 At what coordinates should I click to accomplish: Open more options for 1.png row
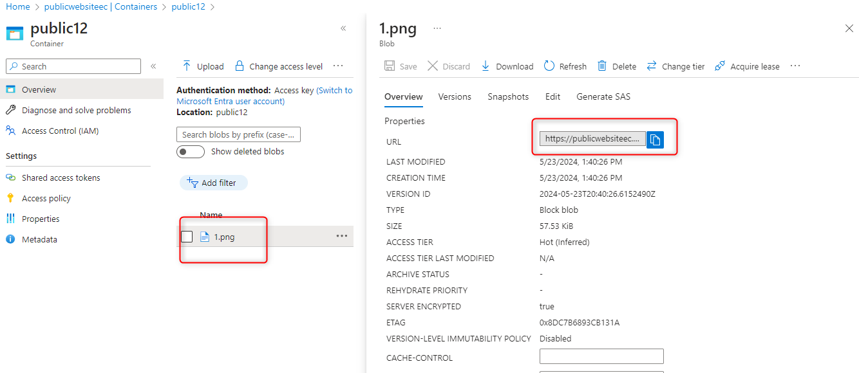click(x=342, y=237)
